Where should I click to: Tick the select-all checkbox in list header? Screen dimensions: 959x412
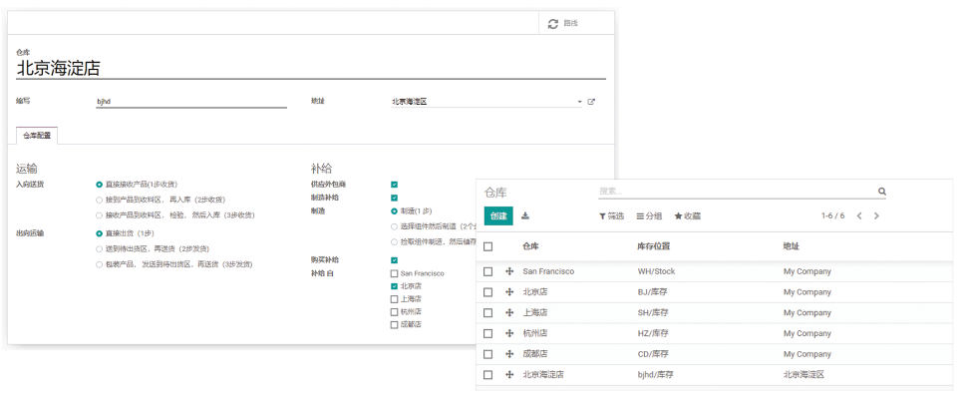(x=487, y=246)
